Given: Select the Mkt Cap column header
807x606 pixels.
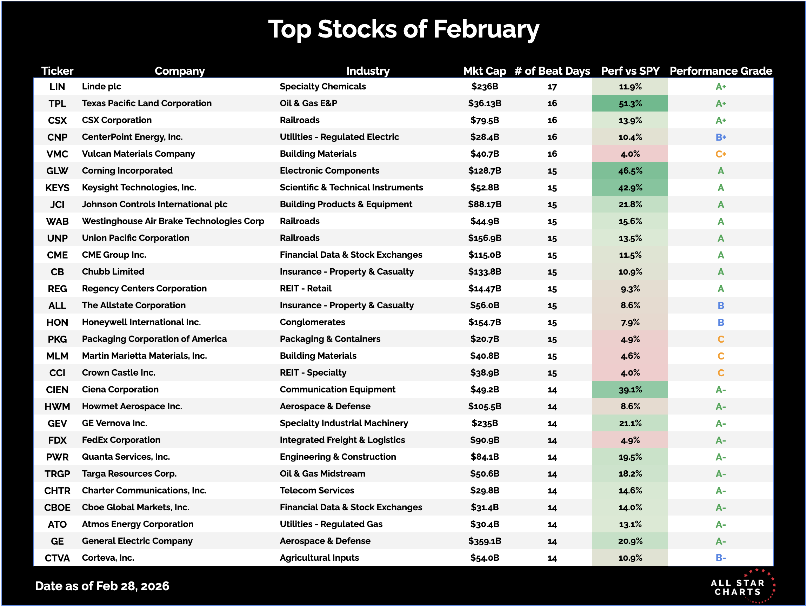Looking at the screenshot, I should [485, 71].
